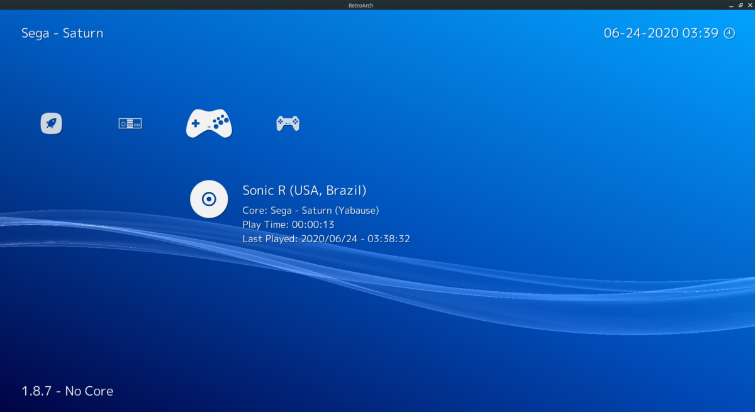Click the 06-24-2020 03:39 date display
Viewport: 755px width, 412px height.
click(x=661, y=33)
